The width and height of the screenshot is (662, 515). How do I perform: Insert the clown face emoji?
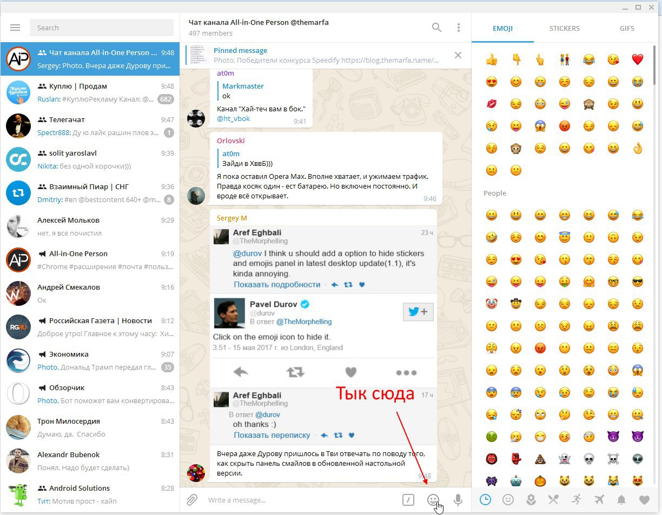click(492, 304)
